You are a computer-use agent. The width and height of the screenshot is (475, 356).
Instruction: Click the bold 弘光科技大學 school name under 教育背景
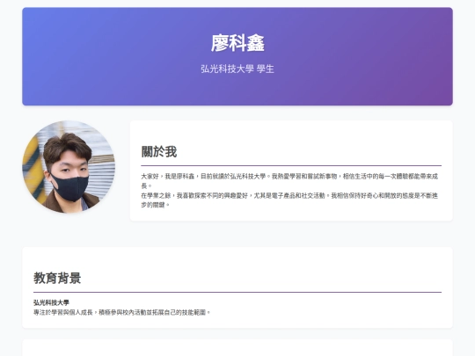point(51,302)
